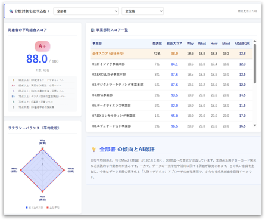Select the 05.データサイエンス事業部 row
265x220 pixels.
(172, 106)
